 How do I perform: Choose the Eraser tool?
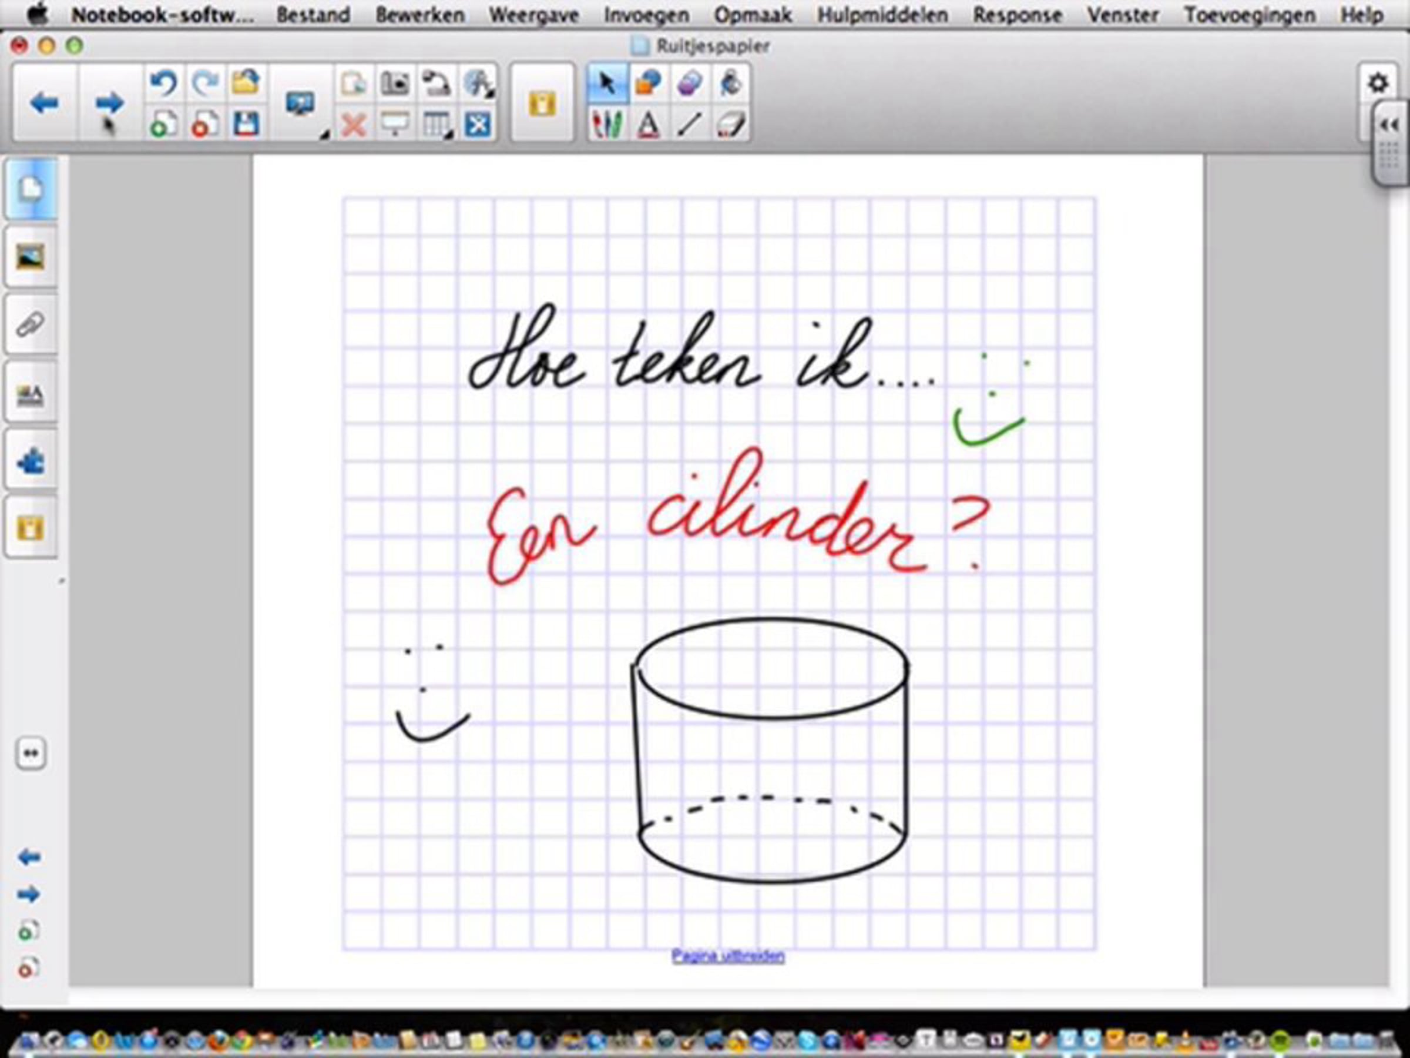730,123
